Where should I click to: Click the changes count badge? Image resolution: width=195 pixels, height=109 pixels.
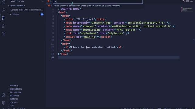click(42, 14)
